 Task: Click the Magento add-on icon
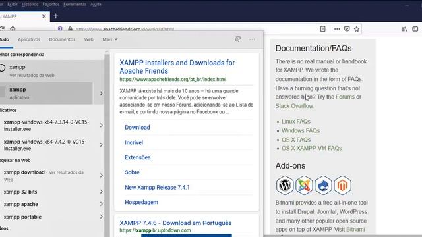coord(343,185)
